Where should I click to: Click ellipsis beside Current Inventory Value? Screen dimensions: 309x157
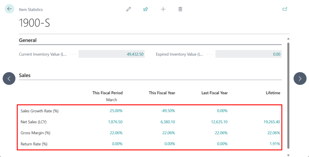coord(73,54)
